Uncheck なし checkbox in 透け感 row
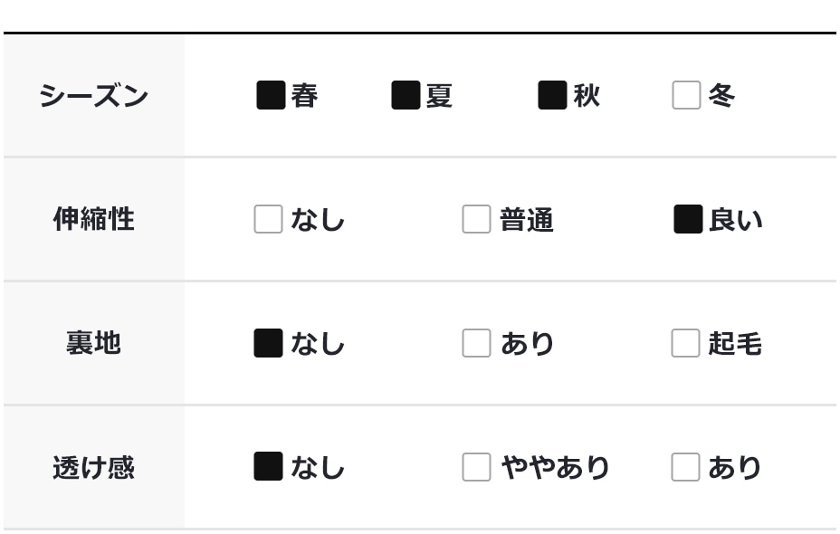 click(268, 467)
